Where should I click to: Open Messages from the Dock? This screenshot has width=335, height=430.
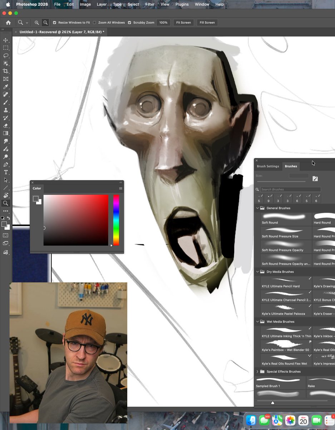point(264,420)
